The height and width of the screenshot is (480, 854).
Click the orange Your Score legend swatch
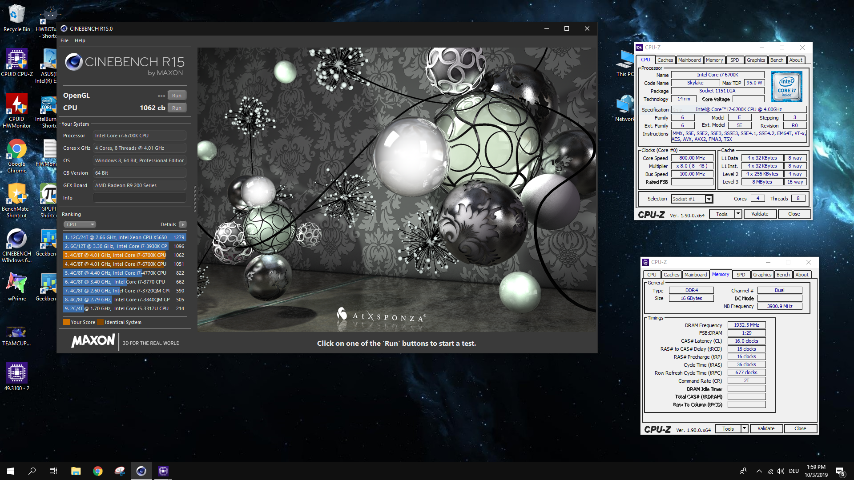click(66, 322)
